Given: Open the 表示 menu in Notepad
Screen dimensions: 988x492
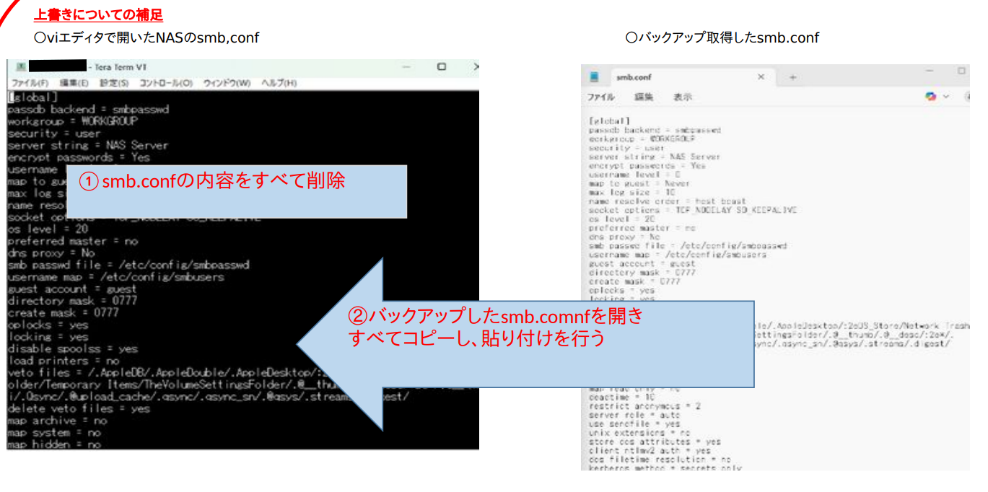Looking at the screenshot, I should click(x=682, y=97).
